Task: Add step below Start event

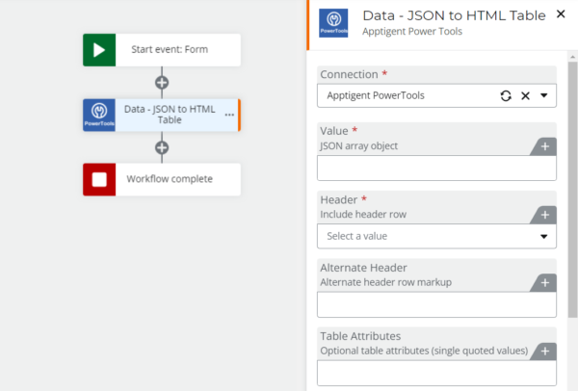Action: pos(162,82)
